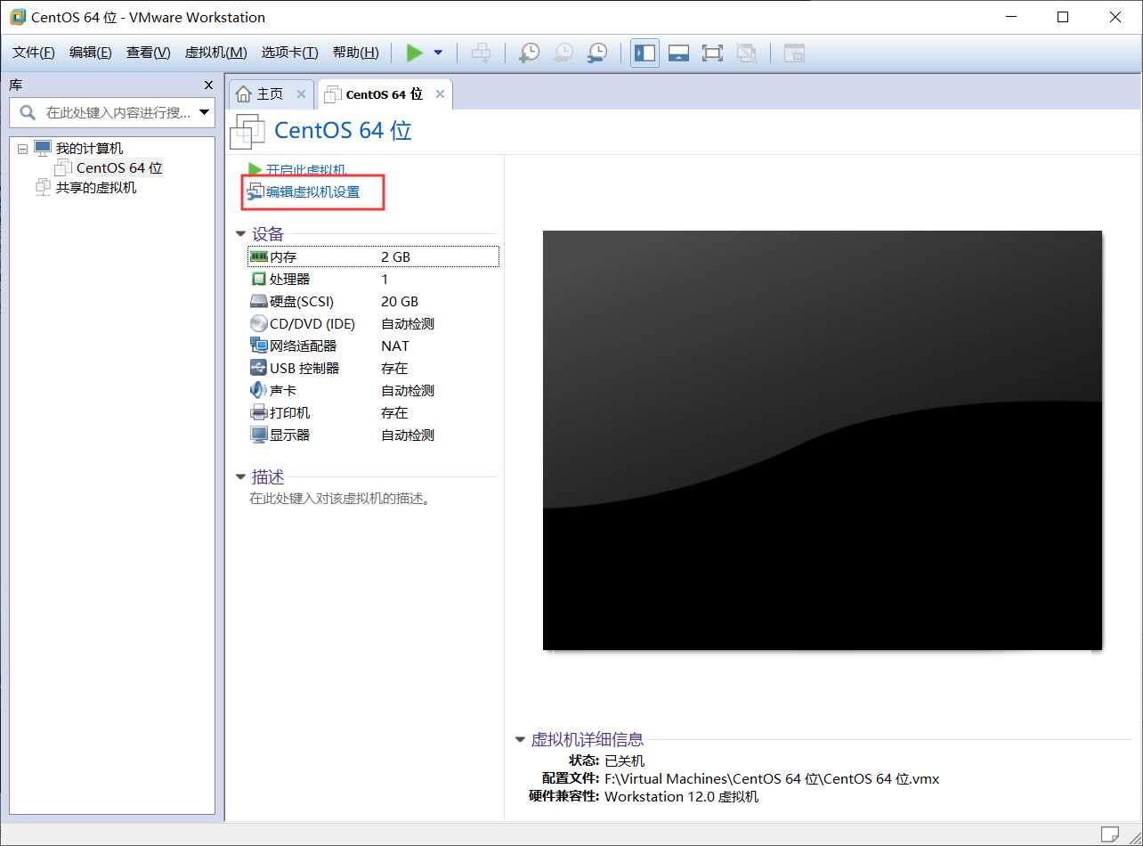Click the USB 控制器 device label
This screenshot has height=846, width=1143.
(304, 368)
